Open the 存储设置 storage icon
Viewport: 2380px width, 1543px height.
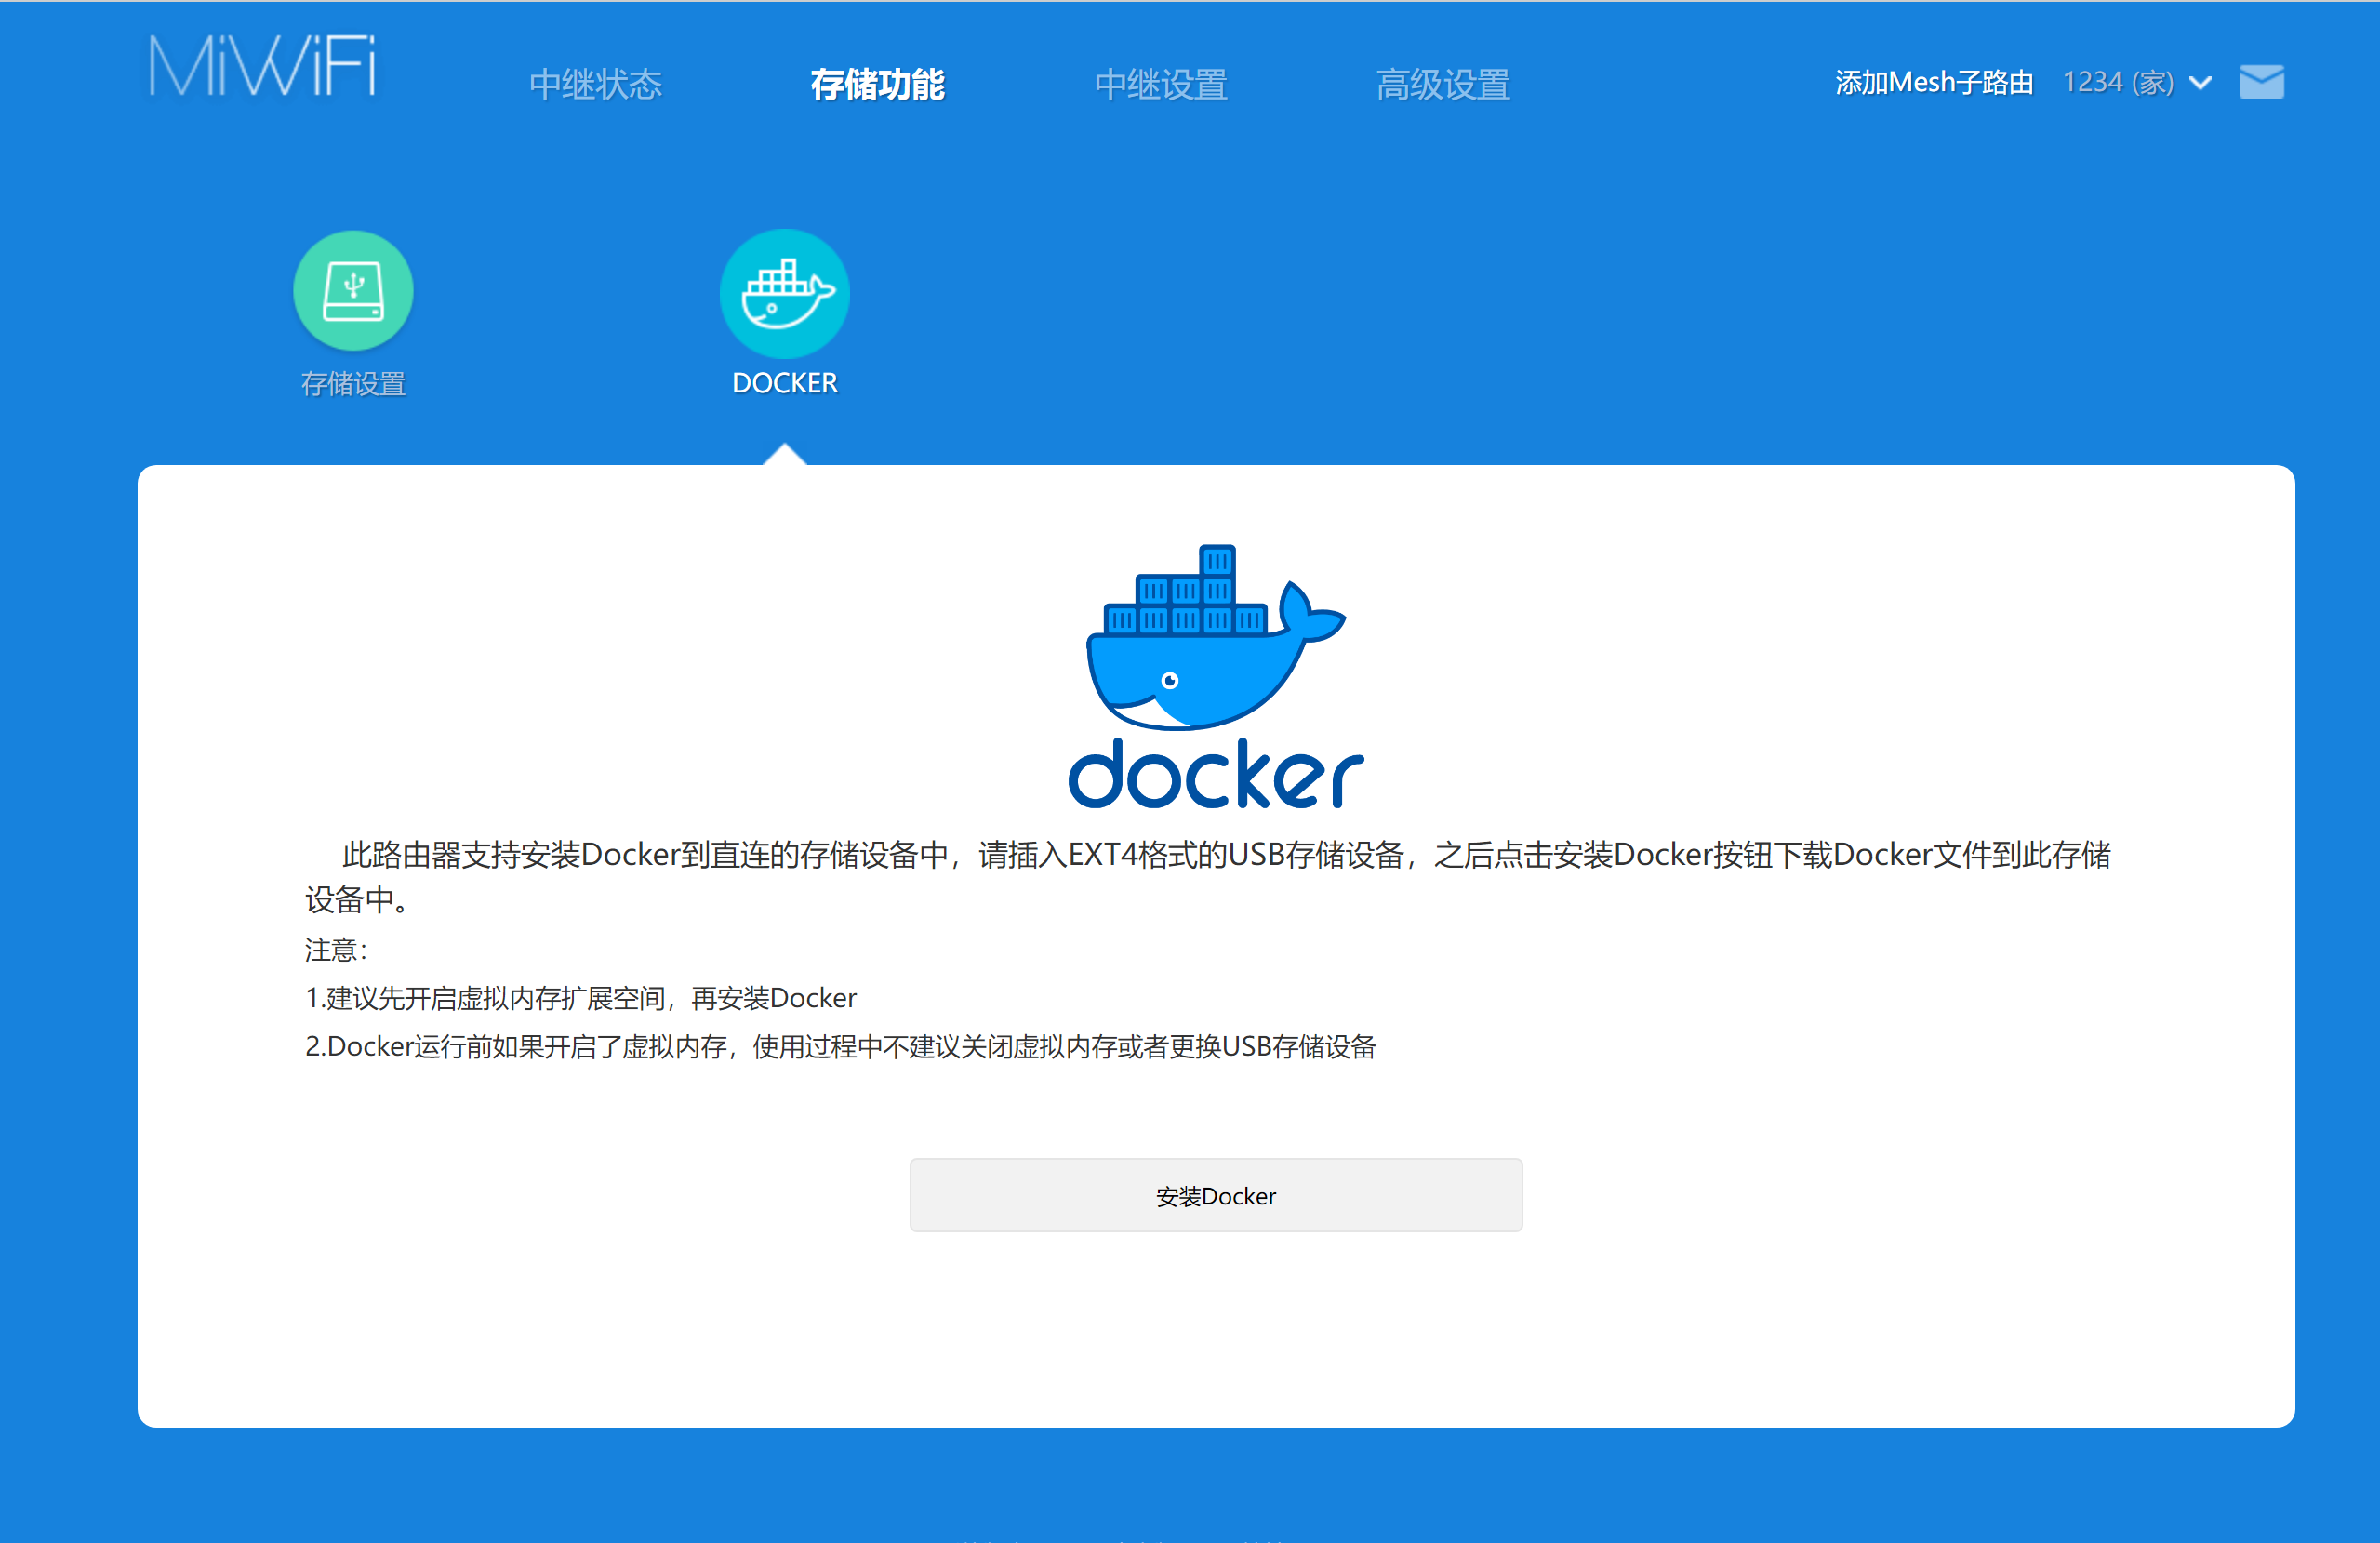pos(353,291)
